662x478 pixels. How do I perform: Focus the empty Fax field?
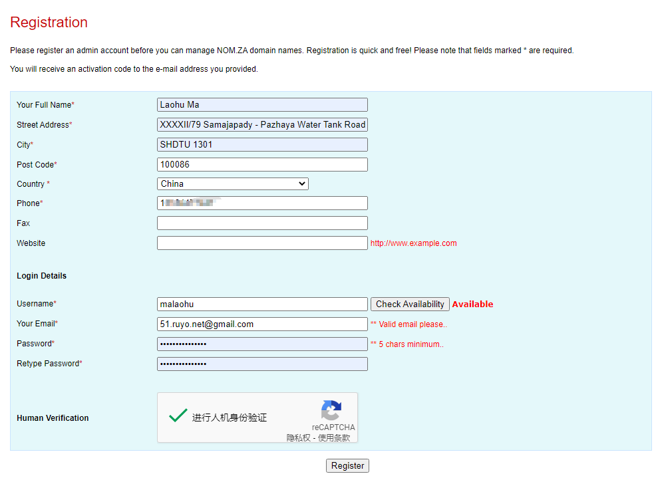(262, 223)
